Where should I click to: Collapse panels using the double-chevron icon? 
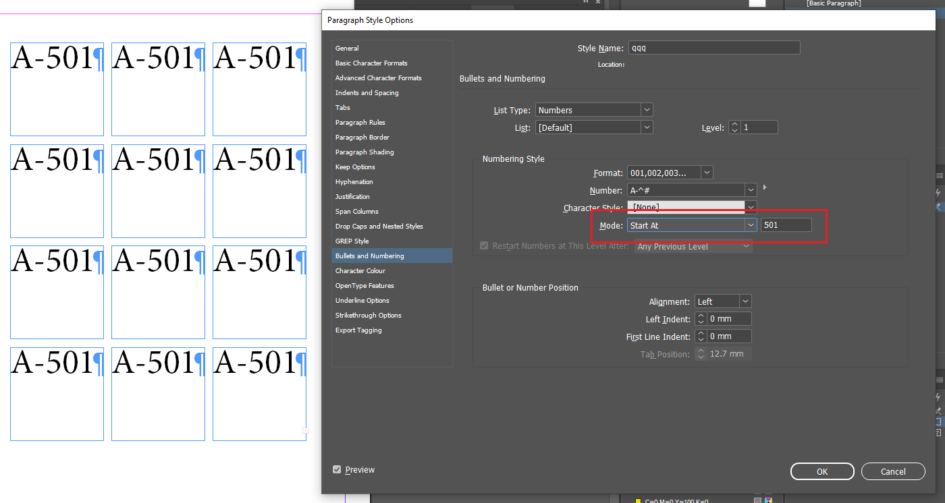[585, 3]
